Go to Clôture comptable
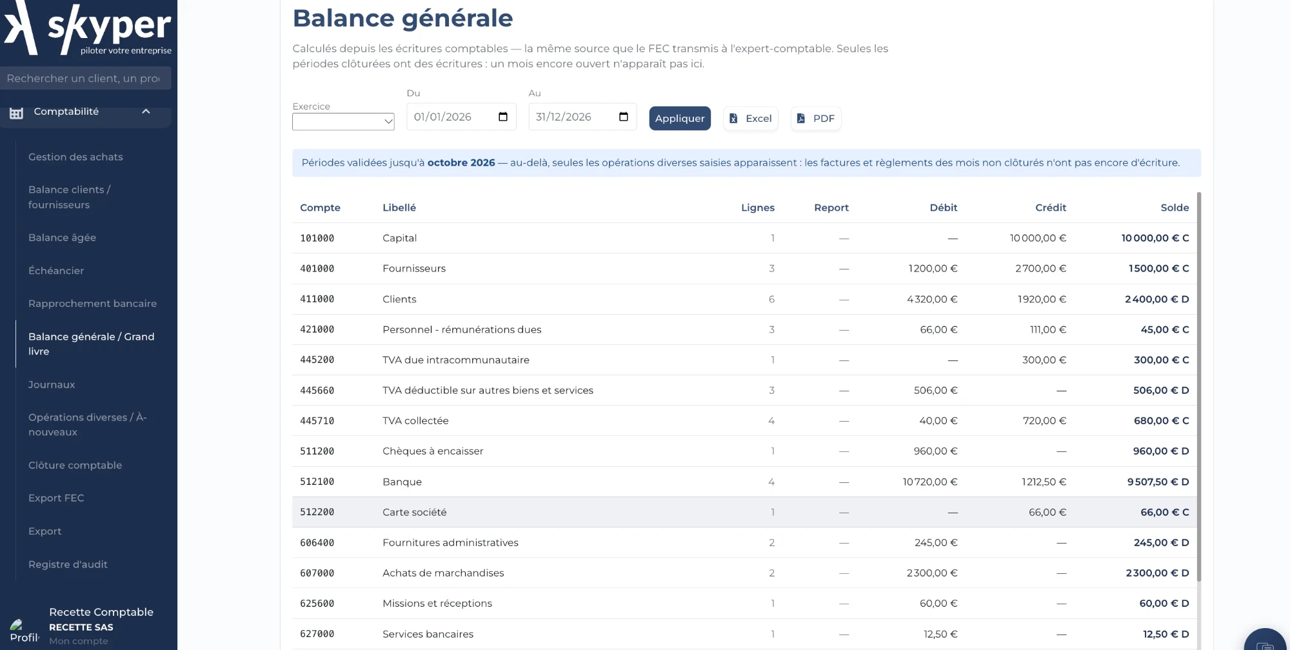Screen dimensions: 1290x650 [75, 466]
